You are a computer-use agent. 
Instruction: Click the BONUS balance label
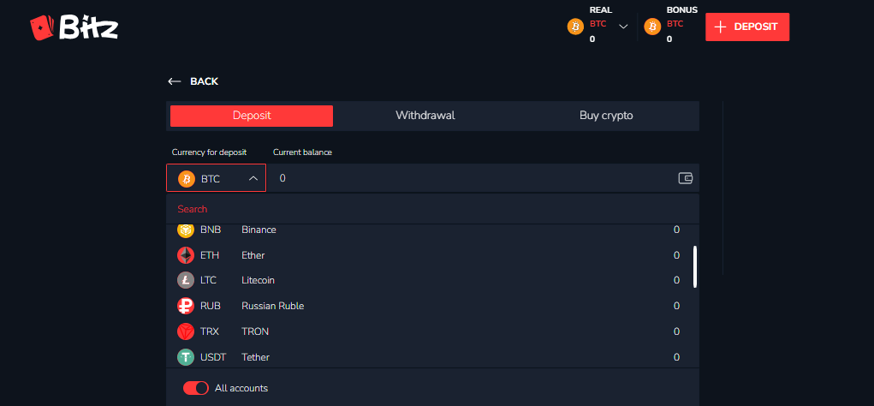(681, 10)
